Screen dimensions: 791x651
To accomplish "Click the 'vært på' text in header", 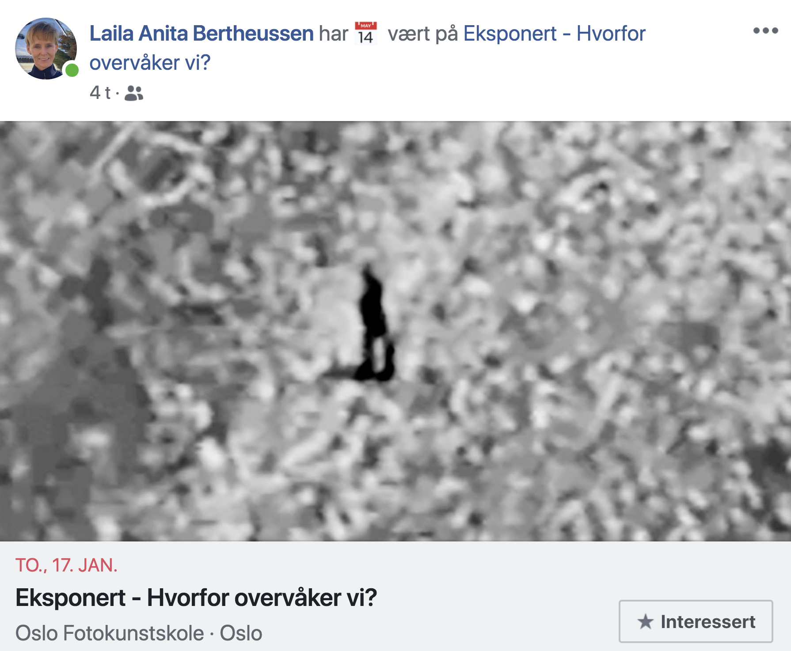I will pyautogui.click(x=423, y=34).
